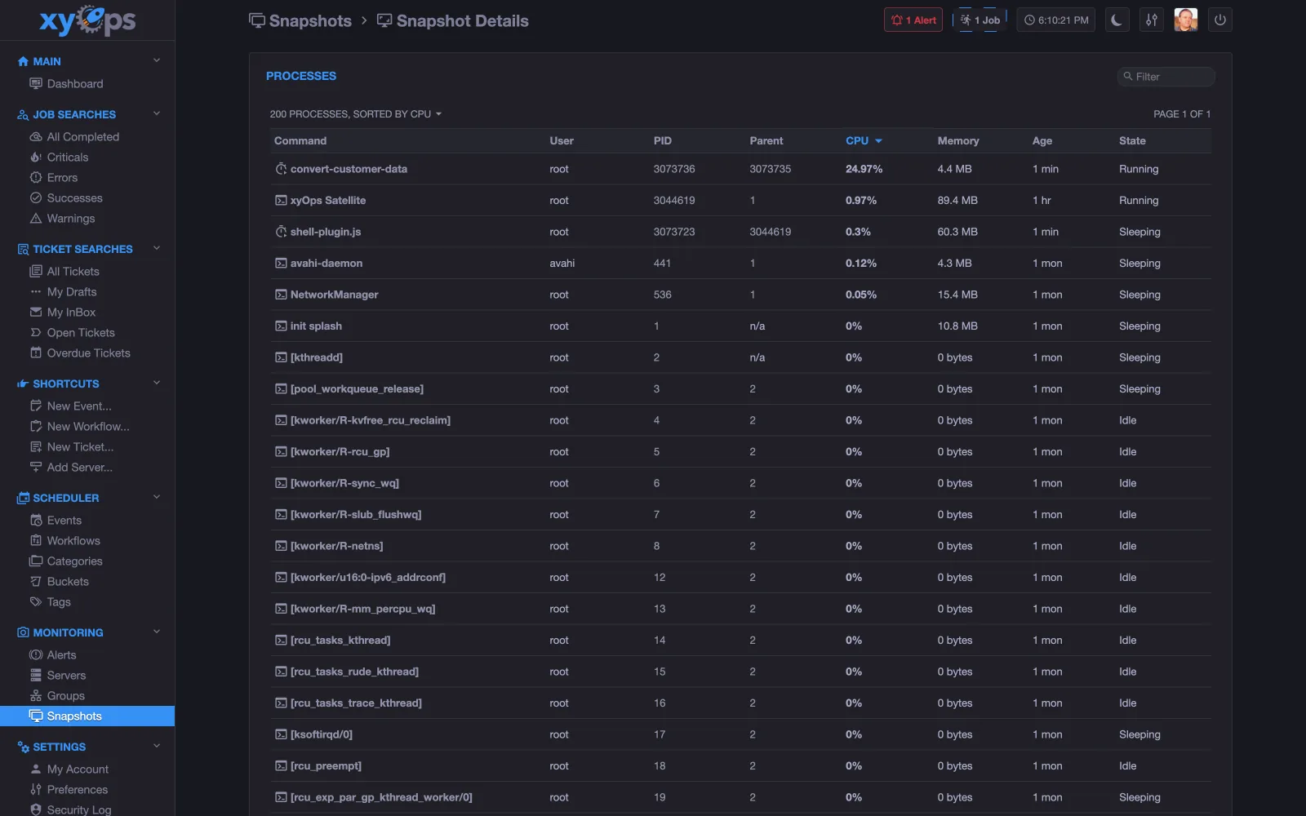Open Criticals job search

59,157
